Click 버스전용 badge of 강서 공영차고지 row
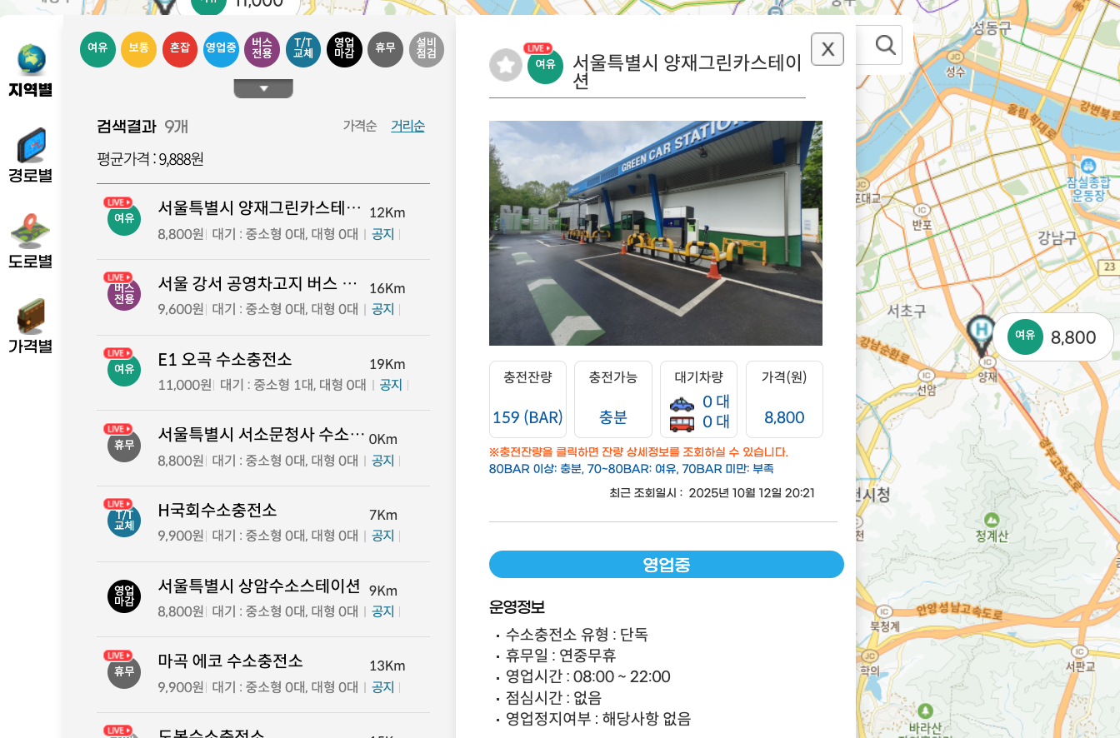This screenshot has width=1120, height=738. 123,294
